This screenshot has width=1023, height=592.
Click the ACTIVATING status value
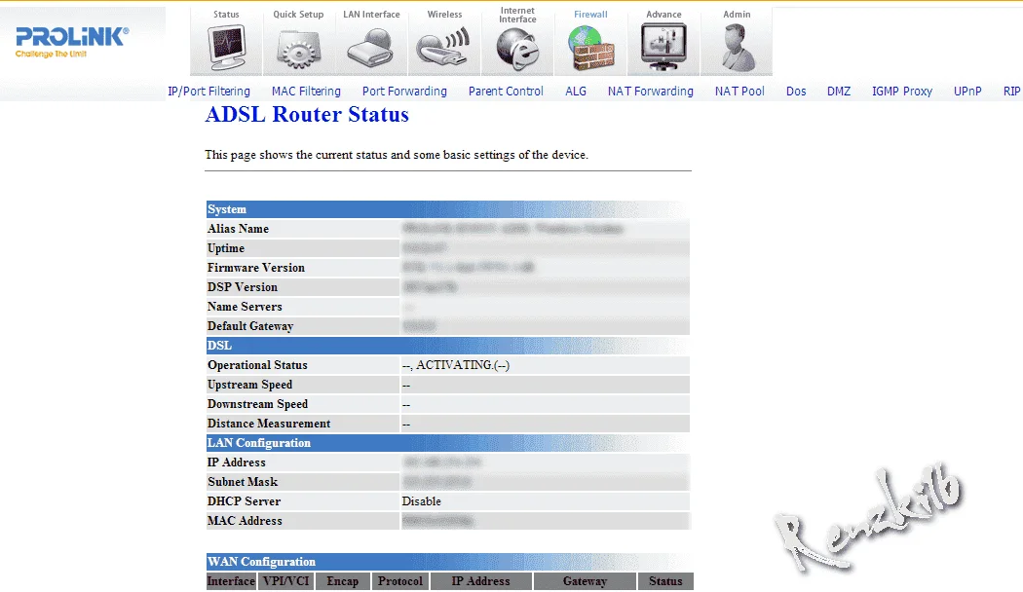455,365
